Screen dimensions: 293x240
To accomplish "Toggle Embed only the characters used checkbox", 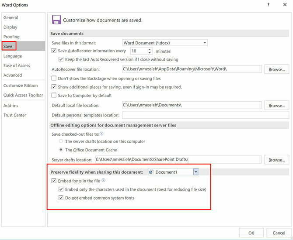I will click(x=61, y=189).
